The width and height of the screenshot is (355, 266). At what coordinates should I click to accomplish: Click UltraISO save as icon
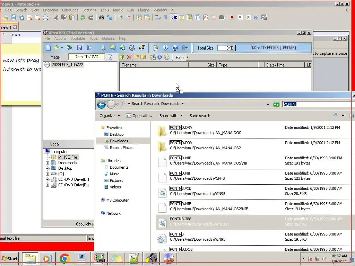coord(89,48)
